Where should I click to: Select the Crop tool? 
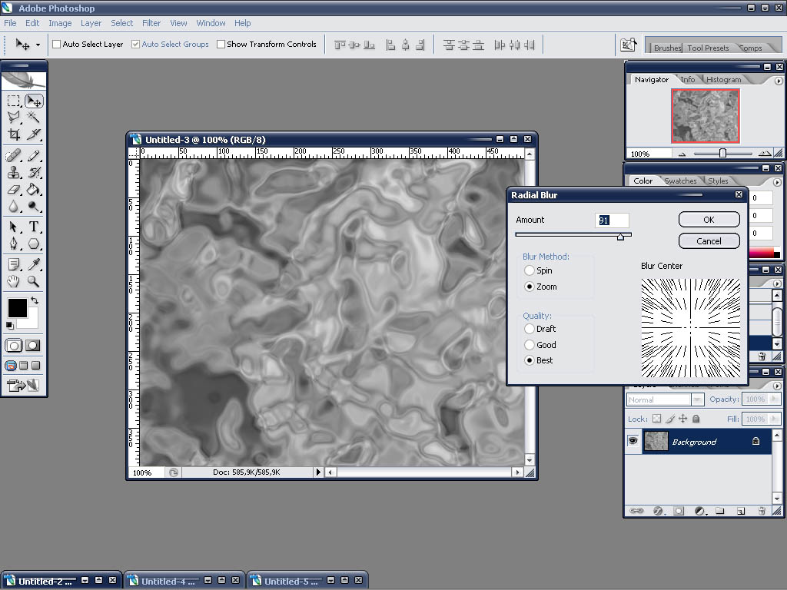pos(14,134)
